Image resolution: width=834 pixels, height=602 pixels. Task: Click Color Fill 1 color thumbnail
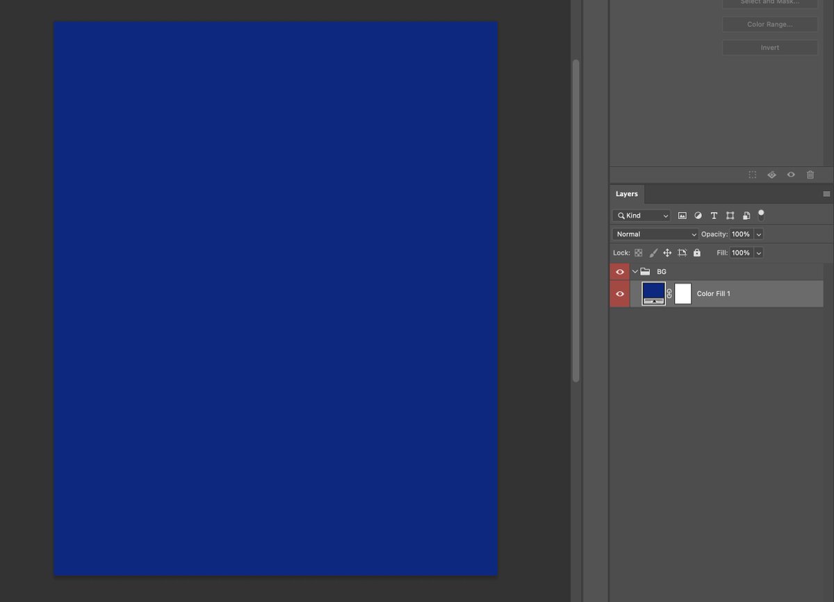(653, 293)
